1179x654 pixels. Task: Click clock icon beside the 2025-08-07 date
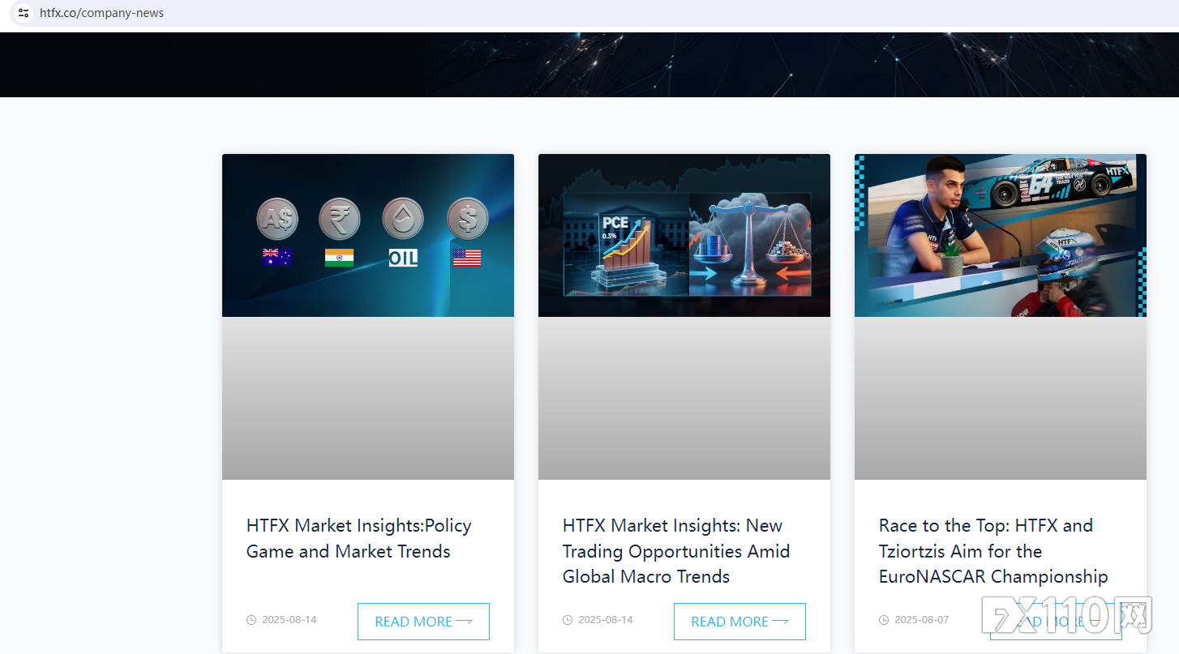point(884,620)
